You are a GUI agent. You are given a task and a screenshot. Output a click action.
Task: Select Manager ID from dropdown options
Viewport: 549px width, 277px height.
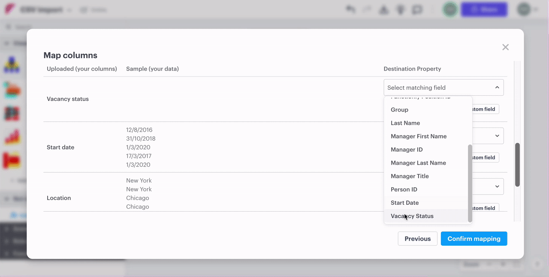coord(407,150)
